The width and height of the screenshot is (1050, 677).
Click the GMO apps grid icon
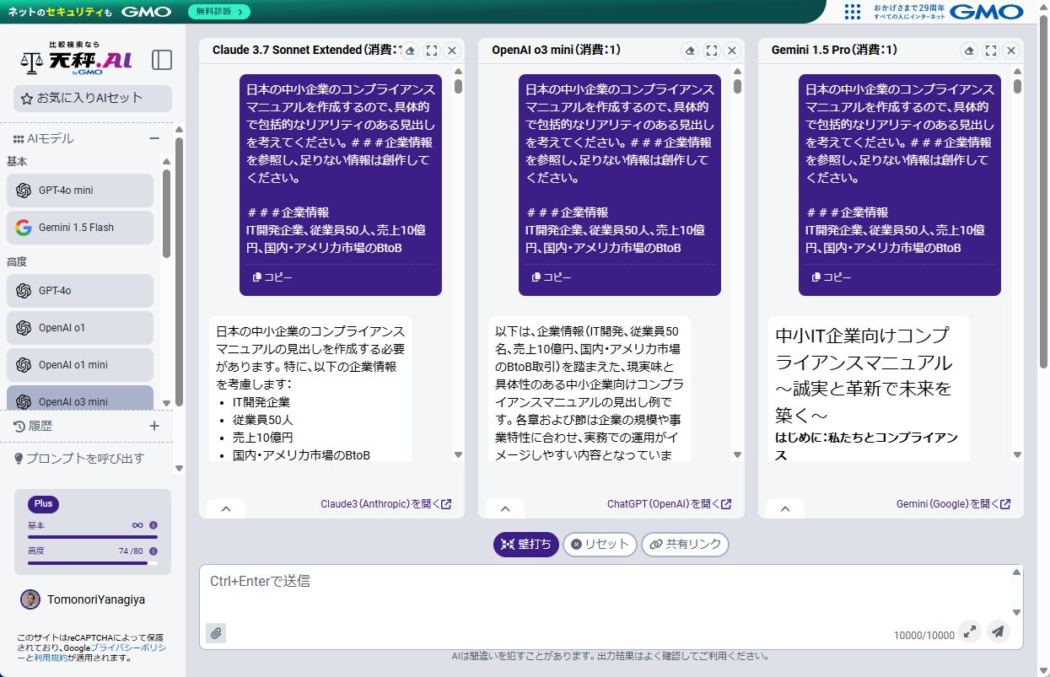[853, 12]
